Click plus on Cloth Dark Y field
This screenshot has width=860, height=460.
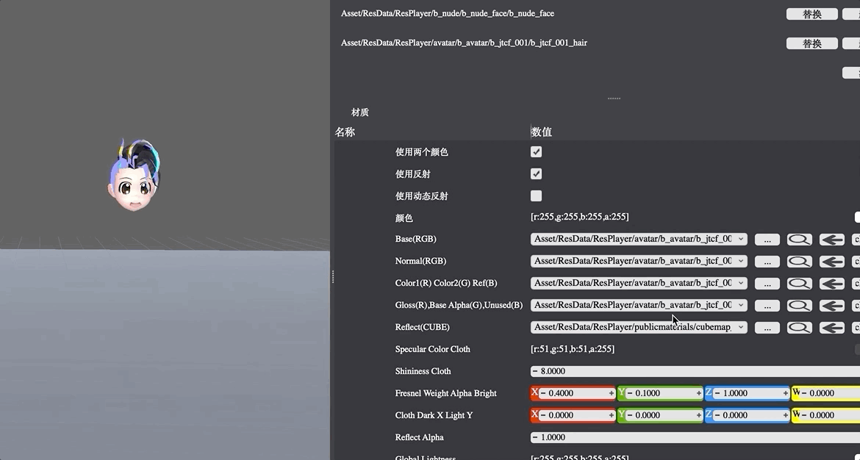(699, 415)
